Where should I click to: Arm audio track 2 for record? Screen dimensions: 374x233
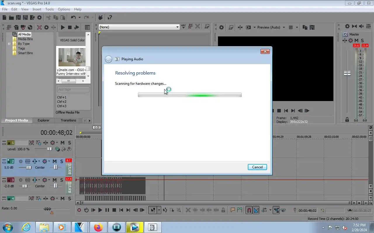(x=21, y=161)
